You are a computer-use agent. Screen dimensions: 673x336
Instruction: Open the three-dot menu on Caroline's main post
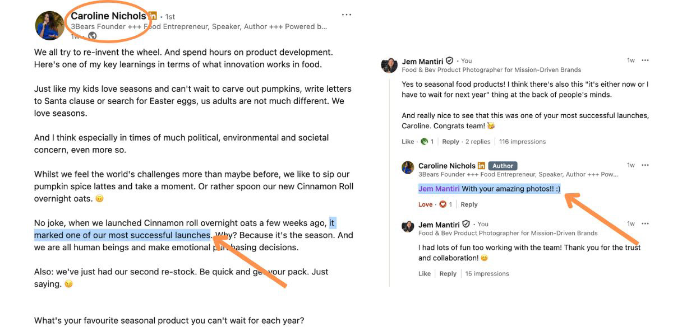tap(347, 15)
